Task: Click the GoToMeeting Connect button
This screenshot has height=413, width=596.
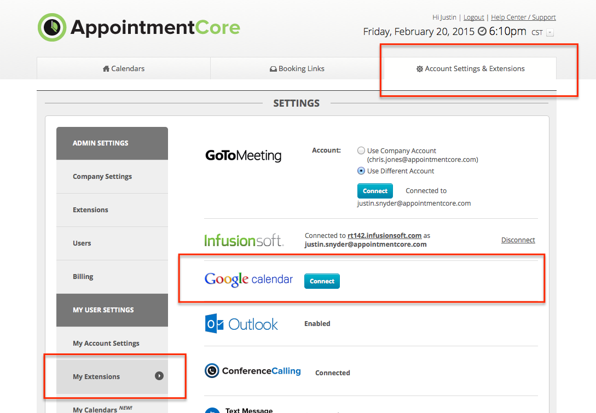Action: [x=375, y=191]
